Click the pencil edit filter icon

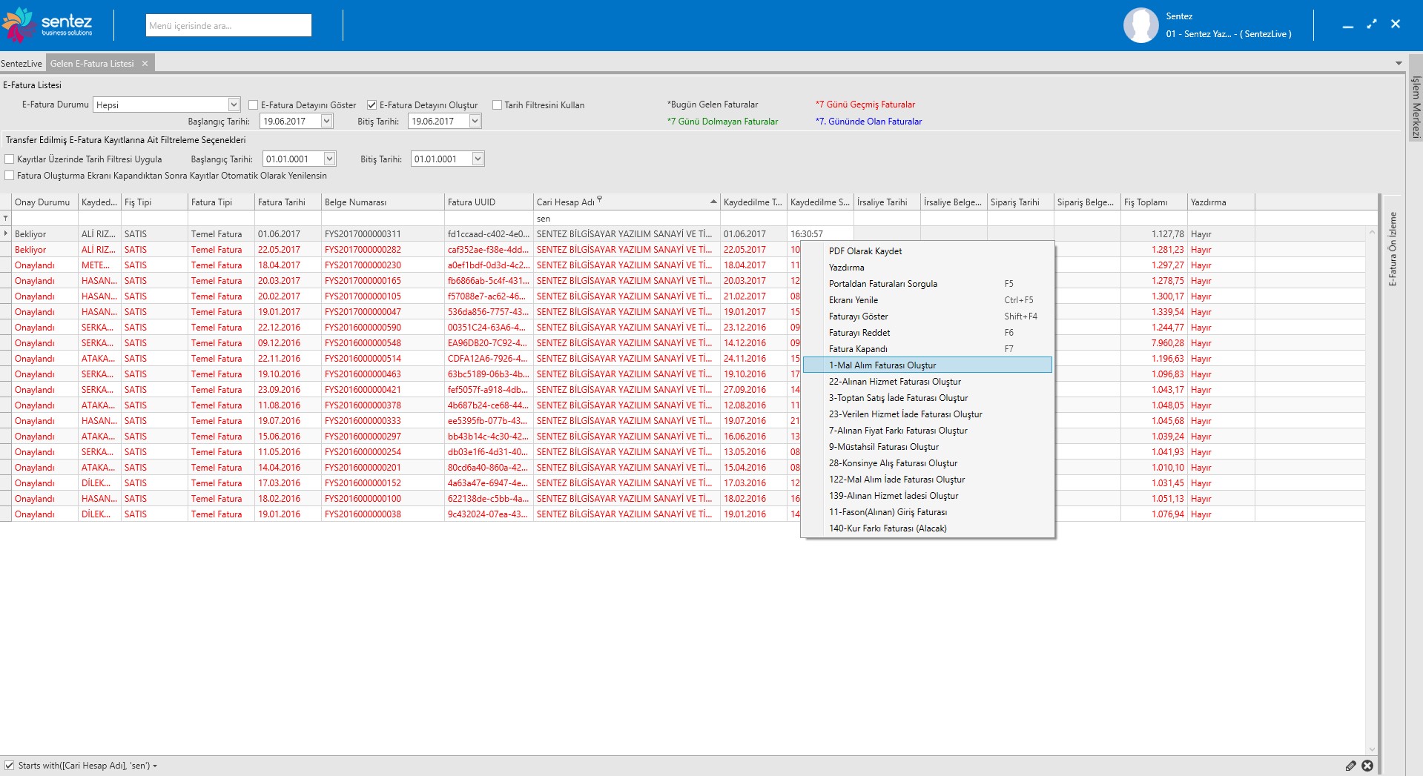pyautogui.click(x=1350, y=766)
